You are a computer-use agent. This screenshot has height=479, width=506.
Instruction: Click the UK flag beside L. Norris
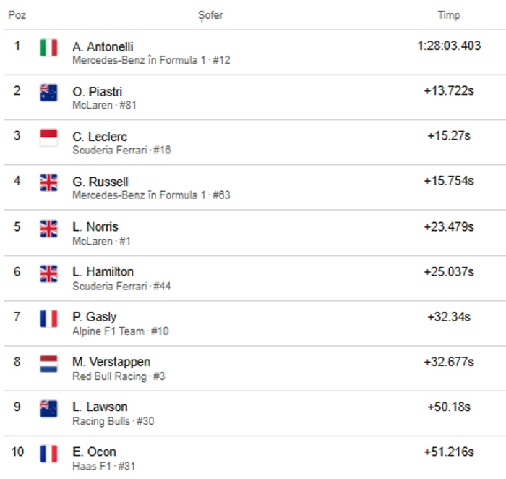point(48,228)
